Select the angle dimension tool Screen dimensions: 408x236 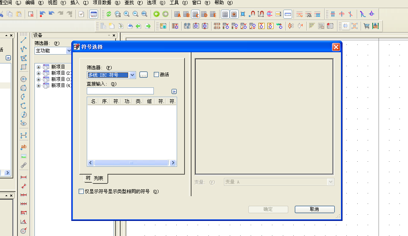(x=23, y=222)
